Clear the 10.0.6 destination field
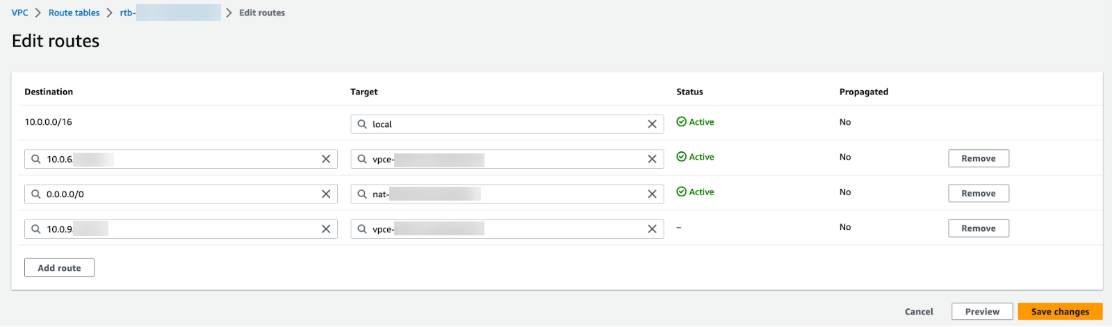This screenshot has width=1112, height=327. 326,159
